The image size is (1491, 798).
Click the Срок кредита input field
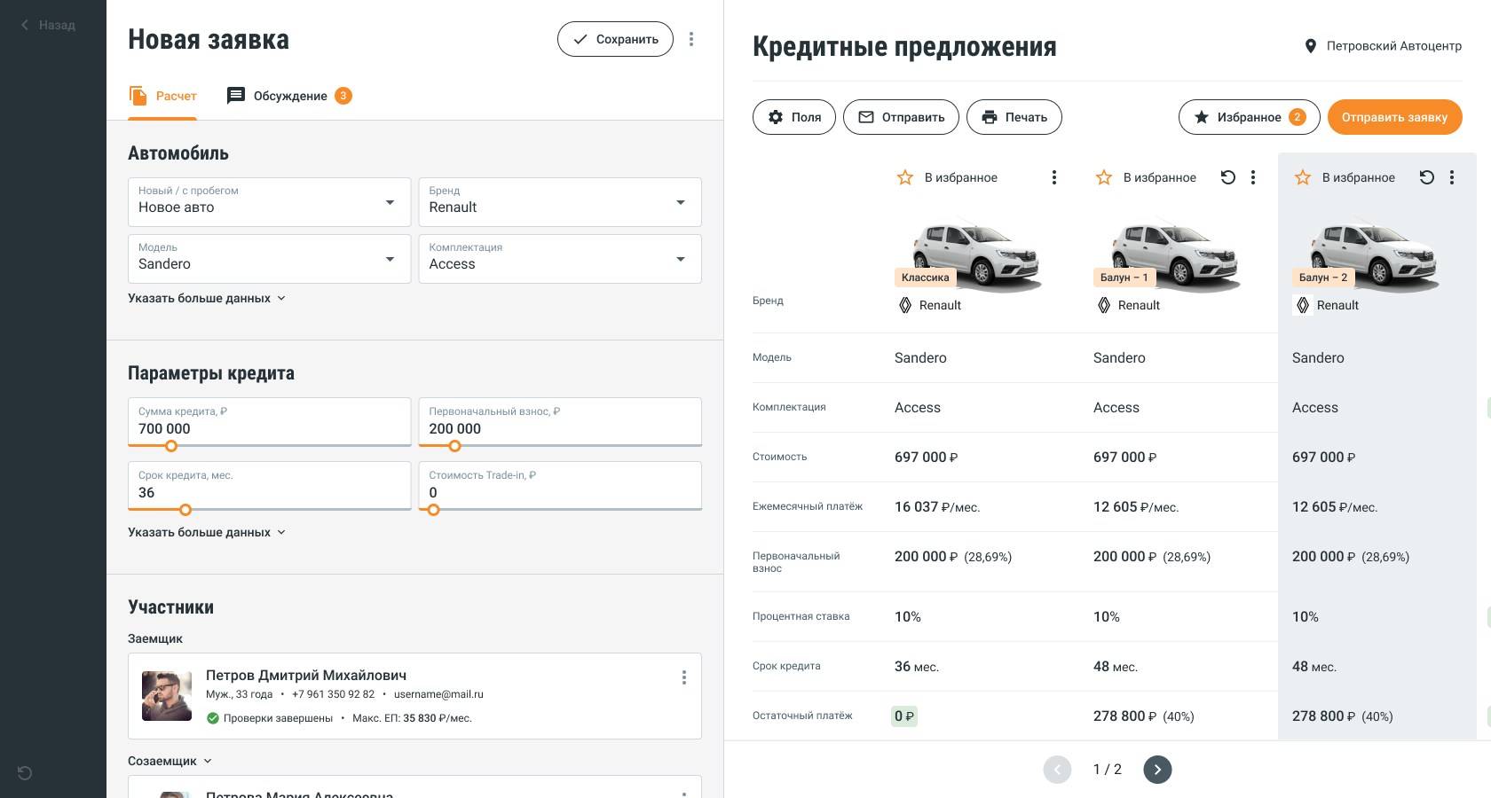tap(269, 485)
